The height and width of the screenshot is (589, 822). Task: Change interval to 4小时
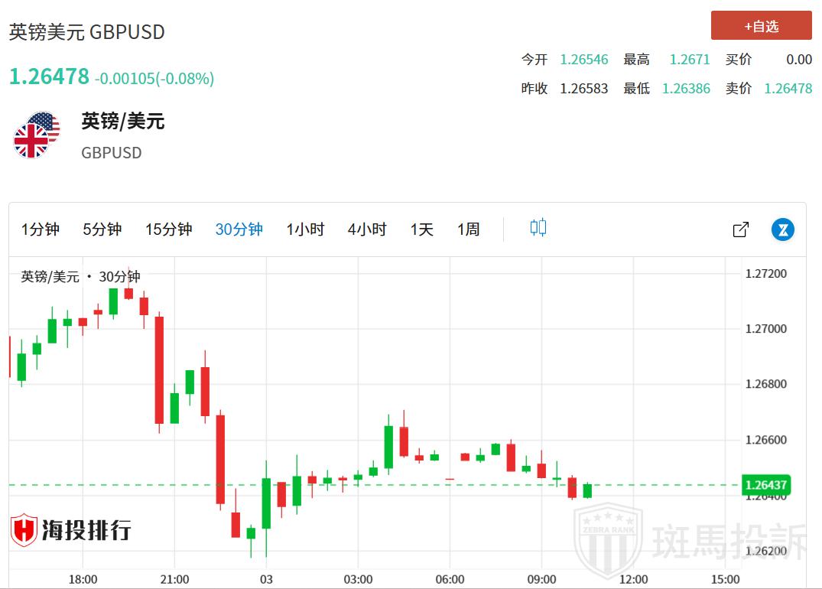[x=367, y=229]
